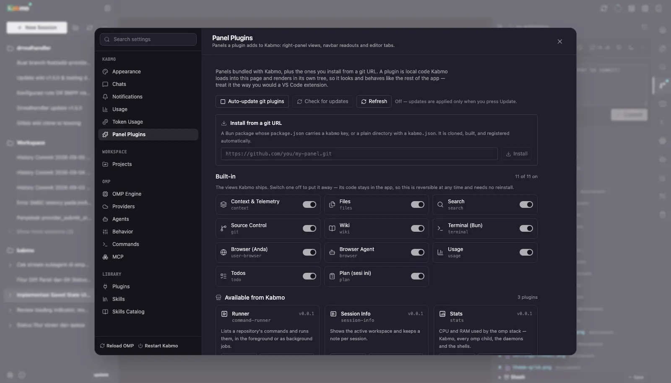Screen dimensions: 671x383
Task: Click Reload OMP button
Action: 117,346
